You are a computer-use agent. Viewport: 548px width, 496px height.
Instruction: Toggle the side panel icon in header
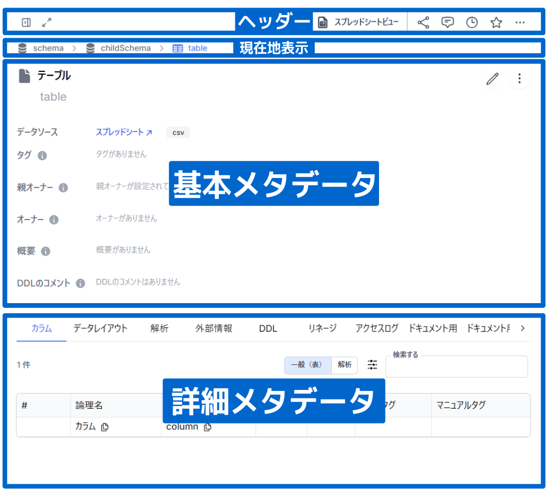click(x=26, y=22)
